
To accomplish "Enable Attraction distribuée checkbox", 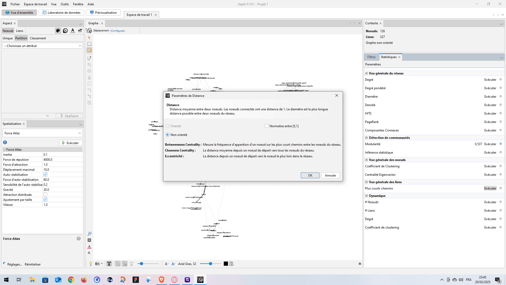I will pos(45,195).
